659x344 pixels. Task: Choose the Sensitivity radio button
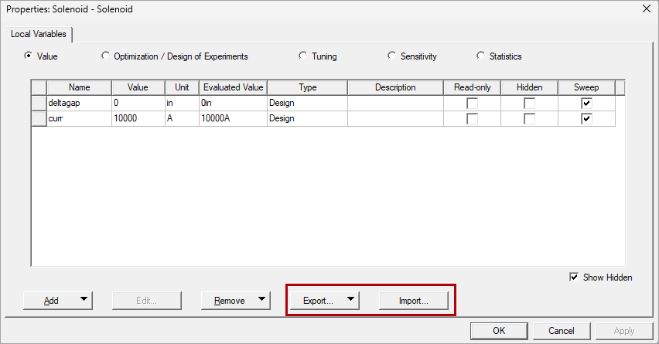(391, 56)
